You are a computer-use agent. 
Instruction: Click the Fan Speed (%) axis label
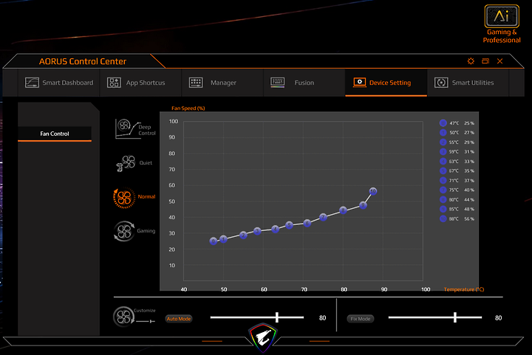coord(188,108)
